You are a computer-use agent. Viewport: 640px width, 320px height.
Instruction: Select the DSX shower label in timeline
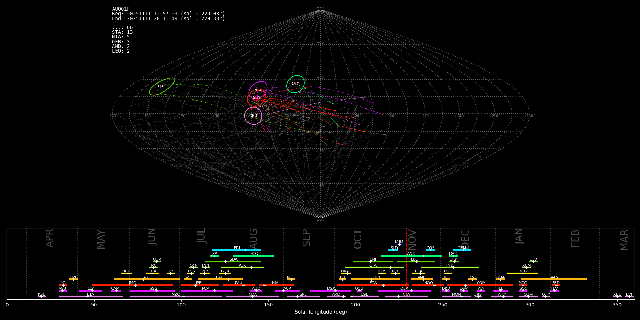(331, 289)
